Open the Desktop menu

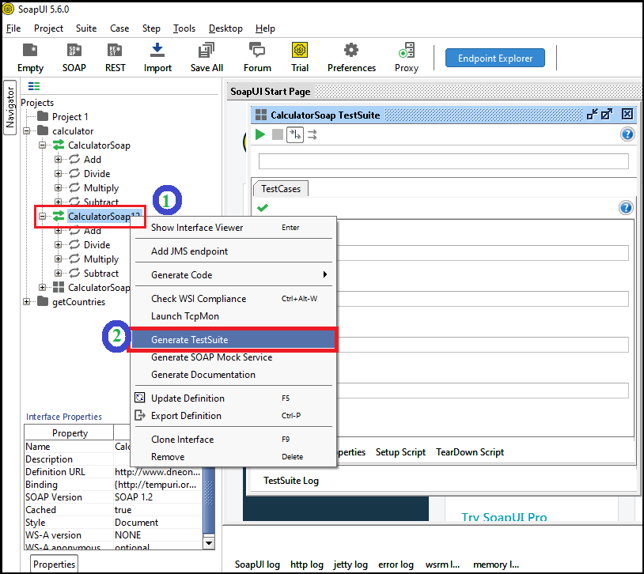[x=225, y=28]
